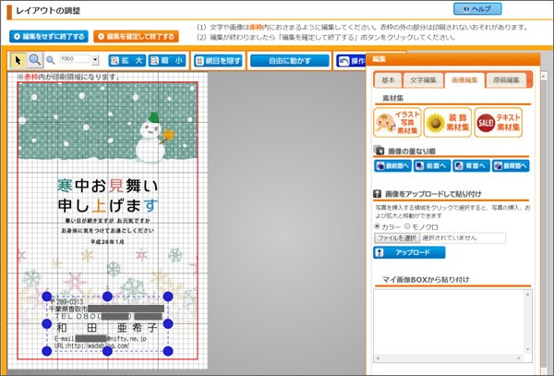Screen dimensions: 554x376
Task: Click the URL:http://wadablog.com/ text
Action: (91, 346)
